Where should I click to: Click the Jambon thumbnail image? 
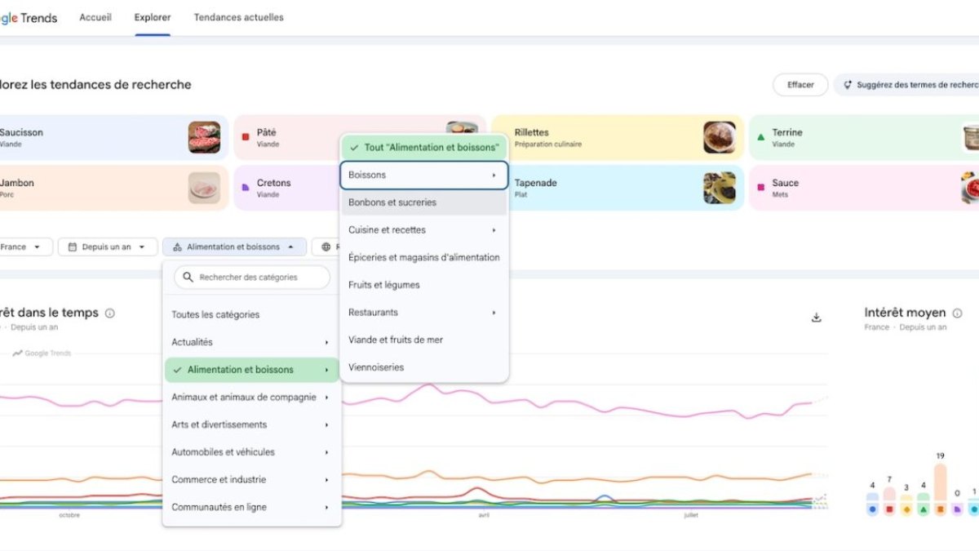204,188
